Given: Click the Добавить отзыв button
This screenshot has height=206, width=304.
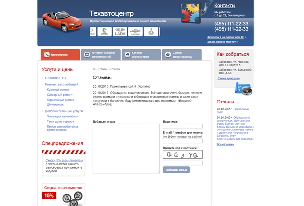Looking at the screenshot, I should click(176, 170).
